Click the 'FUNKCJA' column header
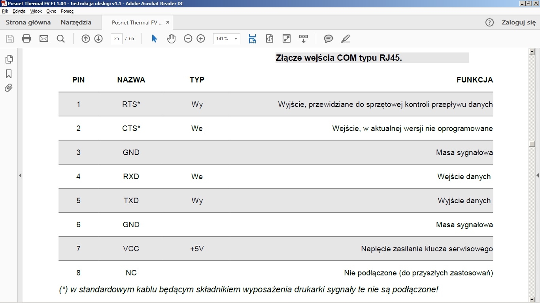 tap(475, 80)
